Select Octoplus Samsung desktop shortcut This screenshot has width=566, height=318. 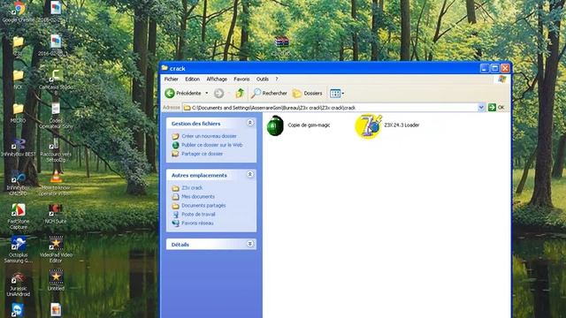(18, 249)
